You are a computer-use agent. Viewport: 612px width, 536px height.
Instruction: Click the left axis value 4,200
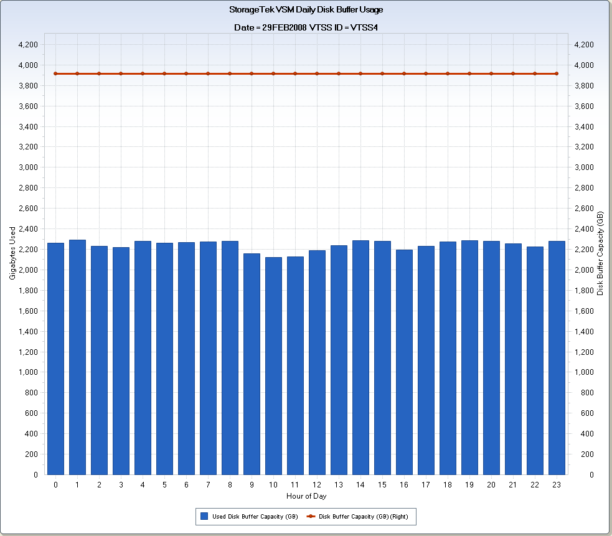[x=28, y=44]
